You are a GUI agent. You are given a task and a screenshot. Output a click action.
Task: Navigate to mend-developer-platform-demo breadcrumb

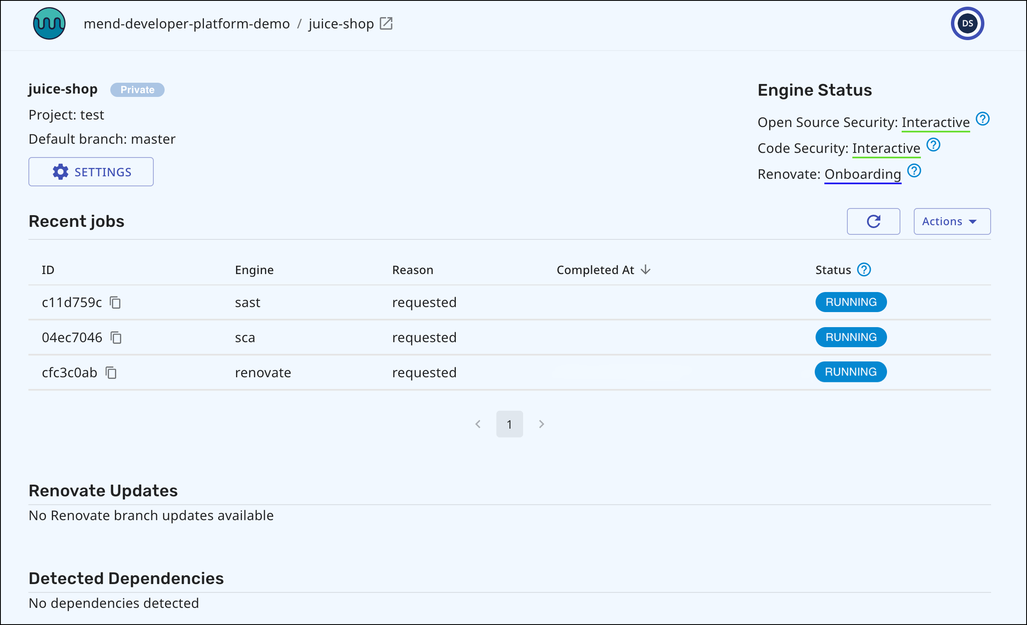pos(186,24)
